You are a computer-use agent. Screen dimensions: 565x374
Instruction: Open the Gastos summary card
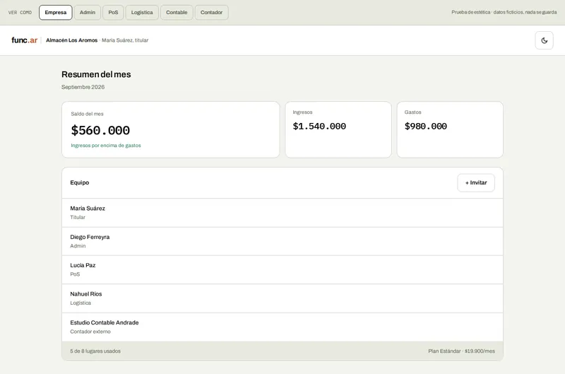450,129
